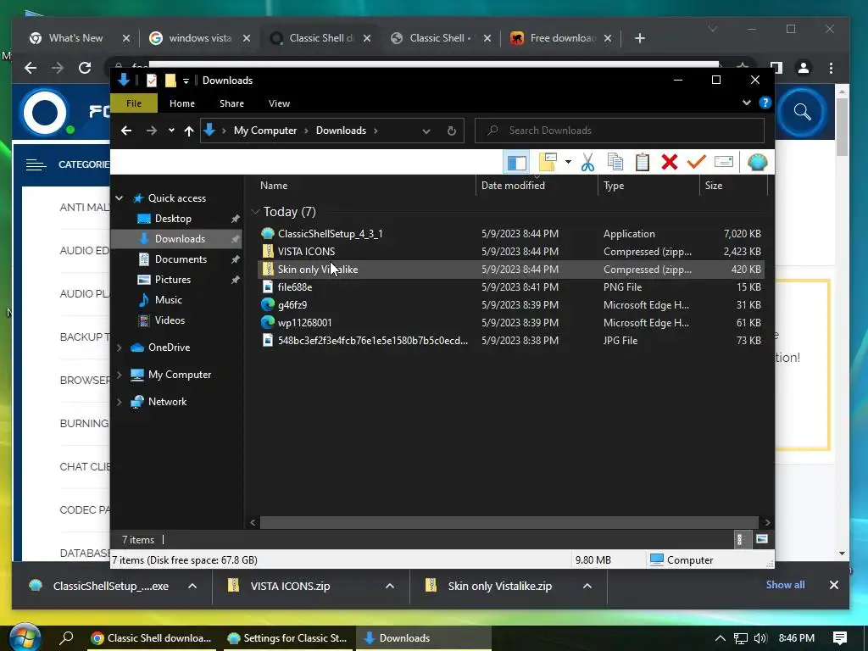Viewport: 868px width, 651px height.
Task: Open ClassicShellSetup download options chevron
Action: point(192,586)
